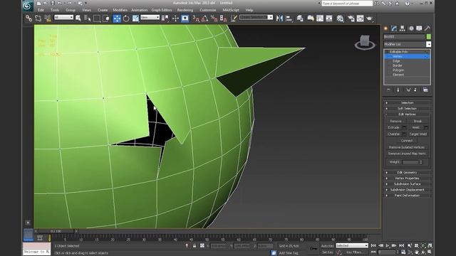Click the Align tool
Viewport: 456px width, 256px height.
click(289, 18)
